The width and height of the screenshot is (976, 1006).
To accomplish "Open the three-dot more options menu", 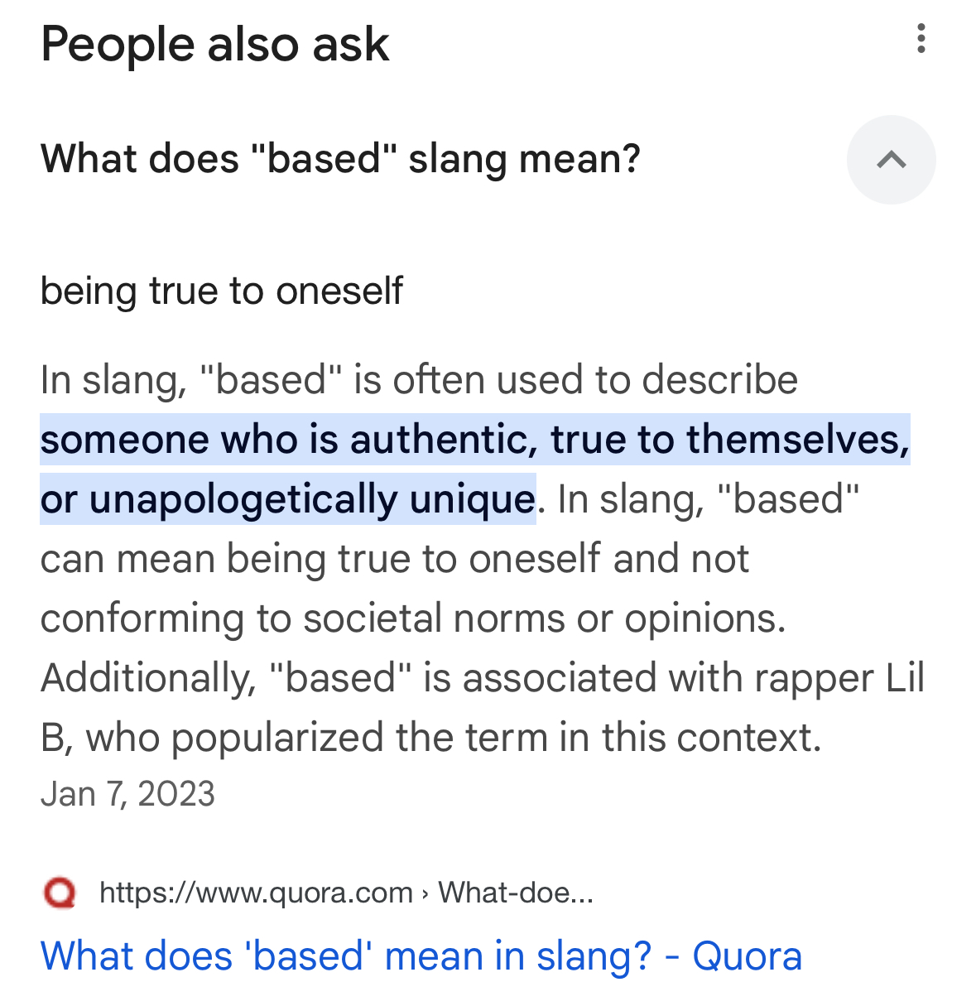I will click(921, 39).
